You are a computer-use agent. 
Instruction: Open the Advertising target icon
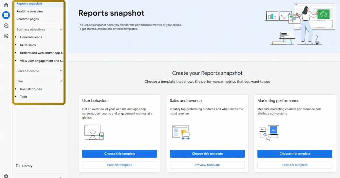coord(6,36)
